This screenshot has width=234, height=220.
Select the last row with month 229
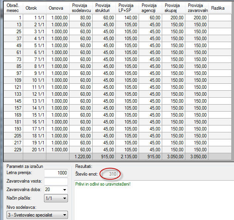pos(12,149)
